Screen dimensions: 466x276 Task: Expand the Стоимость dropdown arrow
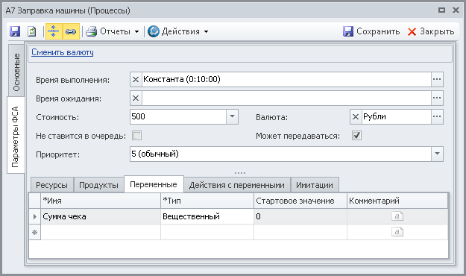pyautogui.click(x=232, y=116)
